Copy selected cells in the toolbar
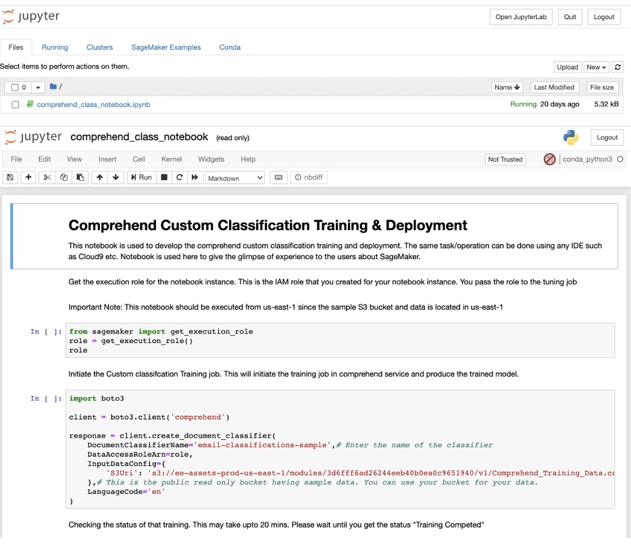This screenshot has height=544, width=631. coord(64,177)
